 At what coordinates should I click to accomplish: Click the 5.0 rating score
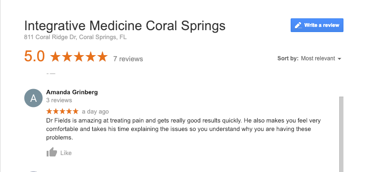tap(34, 57)
